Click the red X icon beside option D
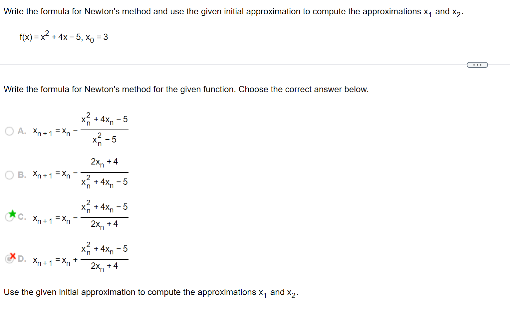 (x=12, y=256)
